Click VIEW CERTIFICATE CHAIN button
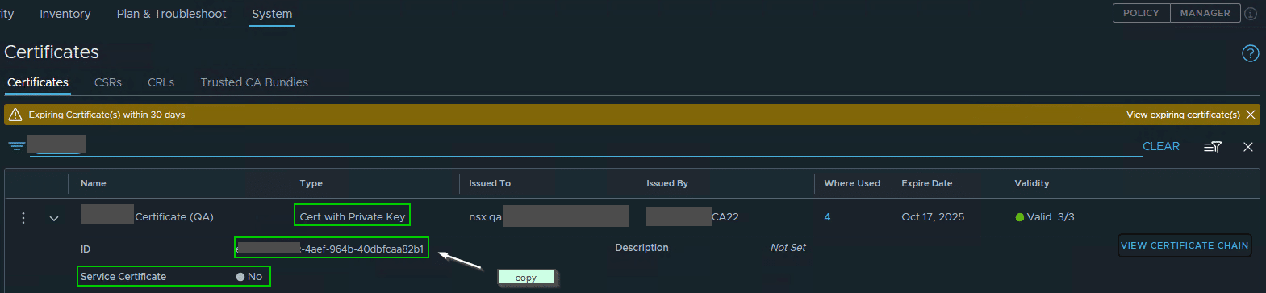1266x293 pixels. pyautogui.click(x=1185, y=245)
